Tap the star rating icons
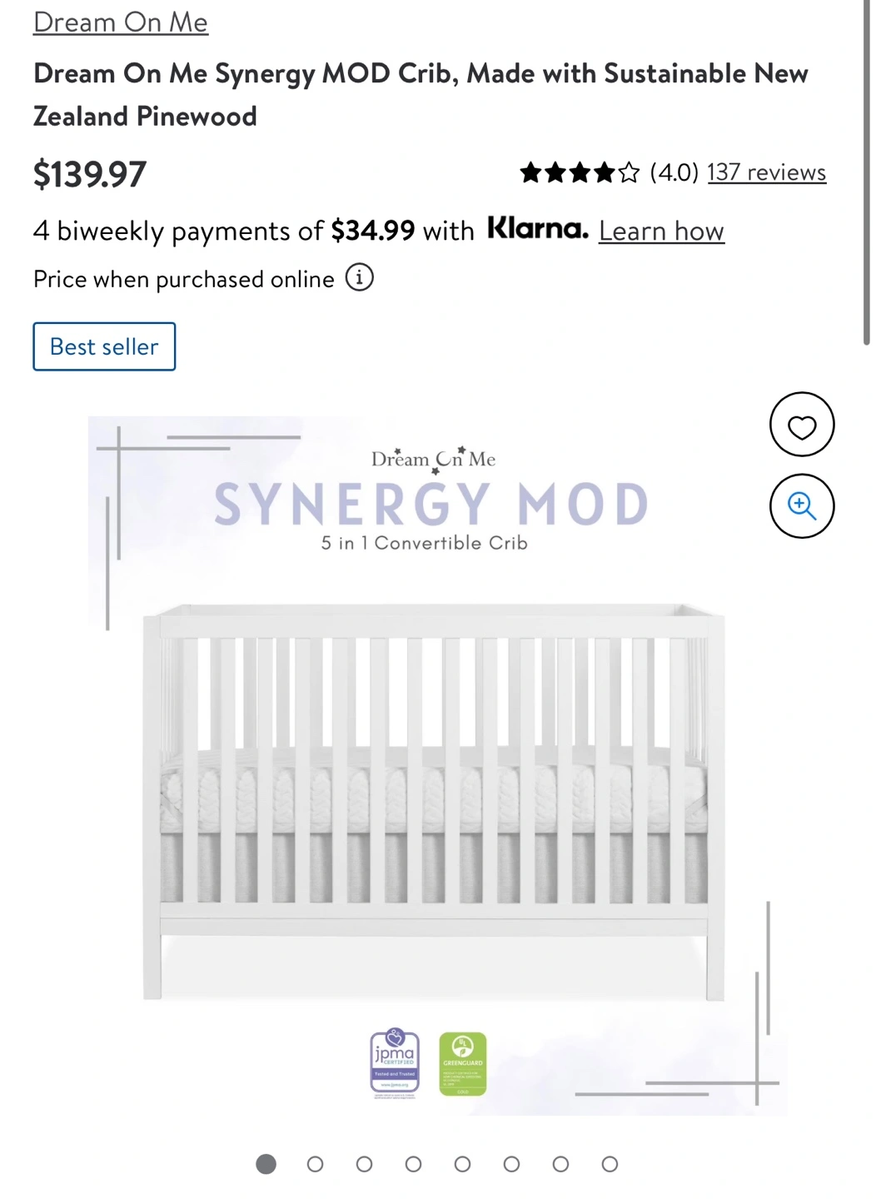 (x=580, y=172)
